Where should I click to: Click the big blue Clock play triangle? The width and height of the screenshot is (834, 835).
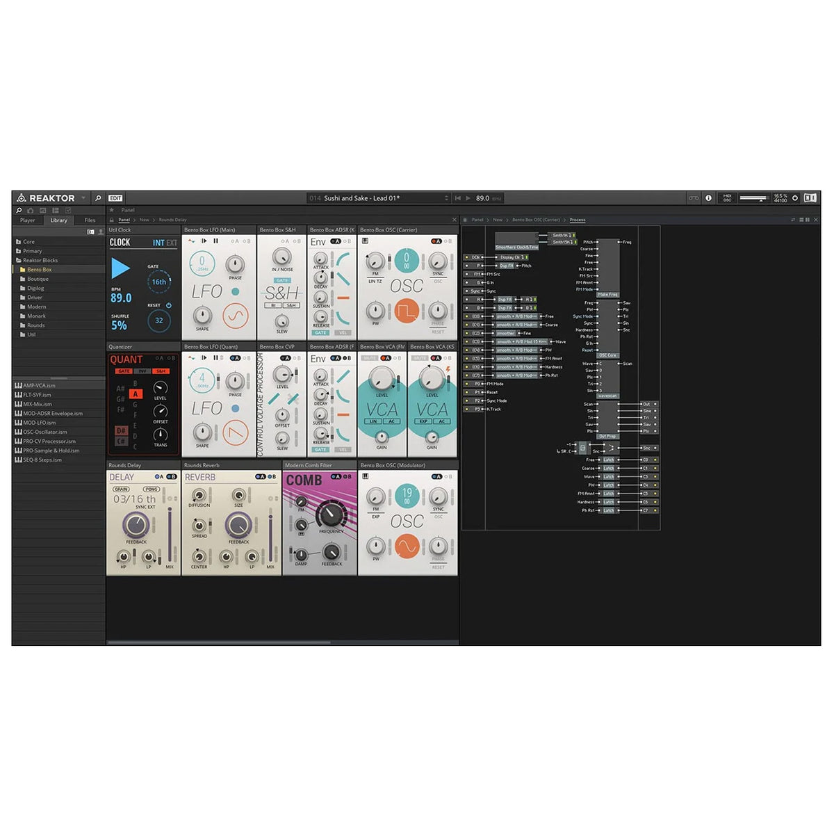tap(120, 268)
